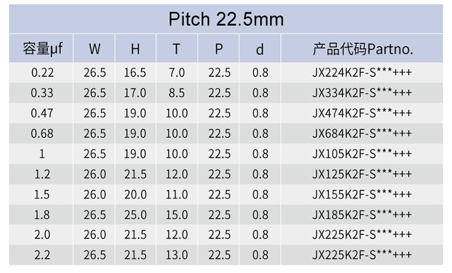Select the 产品代码Partno. column header

click(362, 49)
